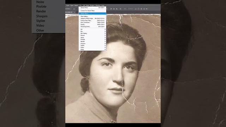The image size is (226, 127).
Task: Close the open Filter menu via its title
Action: pyautogui.click(x=81, y=6)
